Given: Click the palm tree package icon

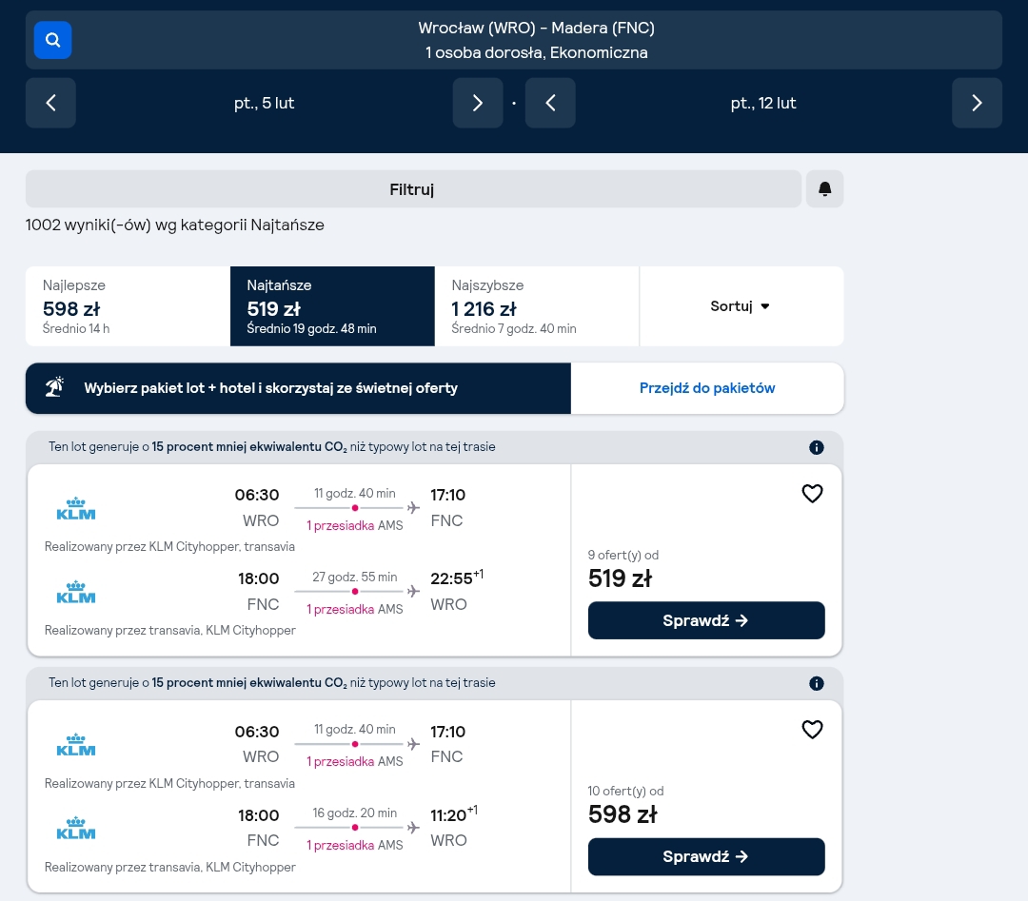Looking at the screenshot, I should pos(54,387).
